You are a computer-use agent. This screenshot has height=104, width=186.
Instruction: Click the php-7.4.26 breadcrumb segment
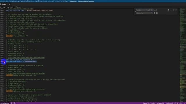click(10, 7)
